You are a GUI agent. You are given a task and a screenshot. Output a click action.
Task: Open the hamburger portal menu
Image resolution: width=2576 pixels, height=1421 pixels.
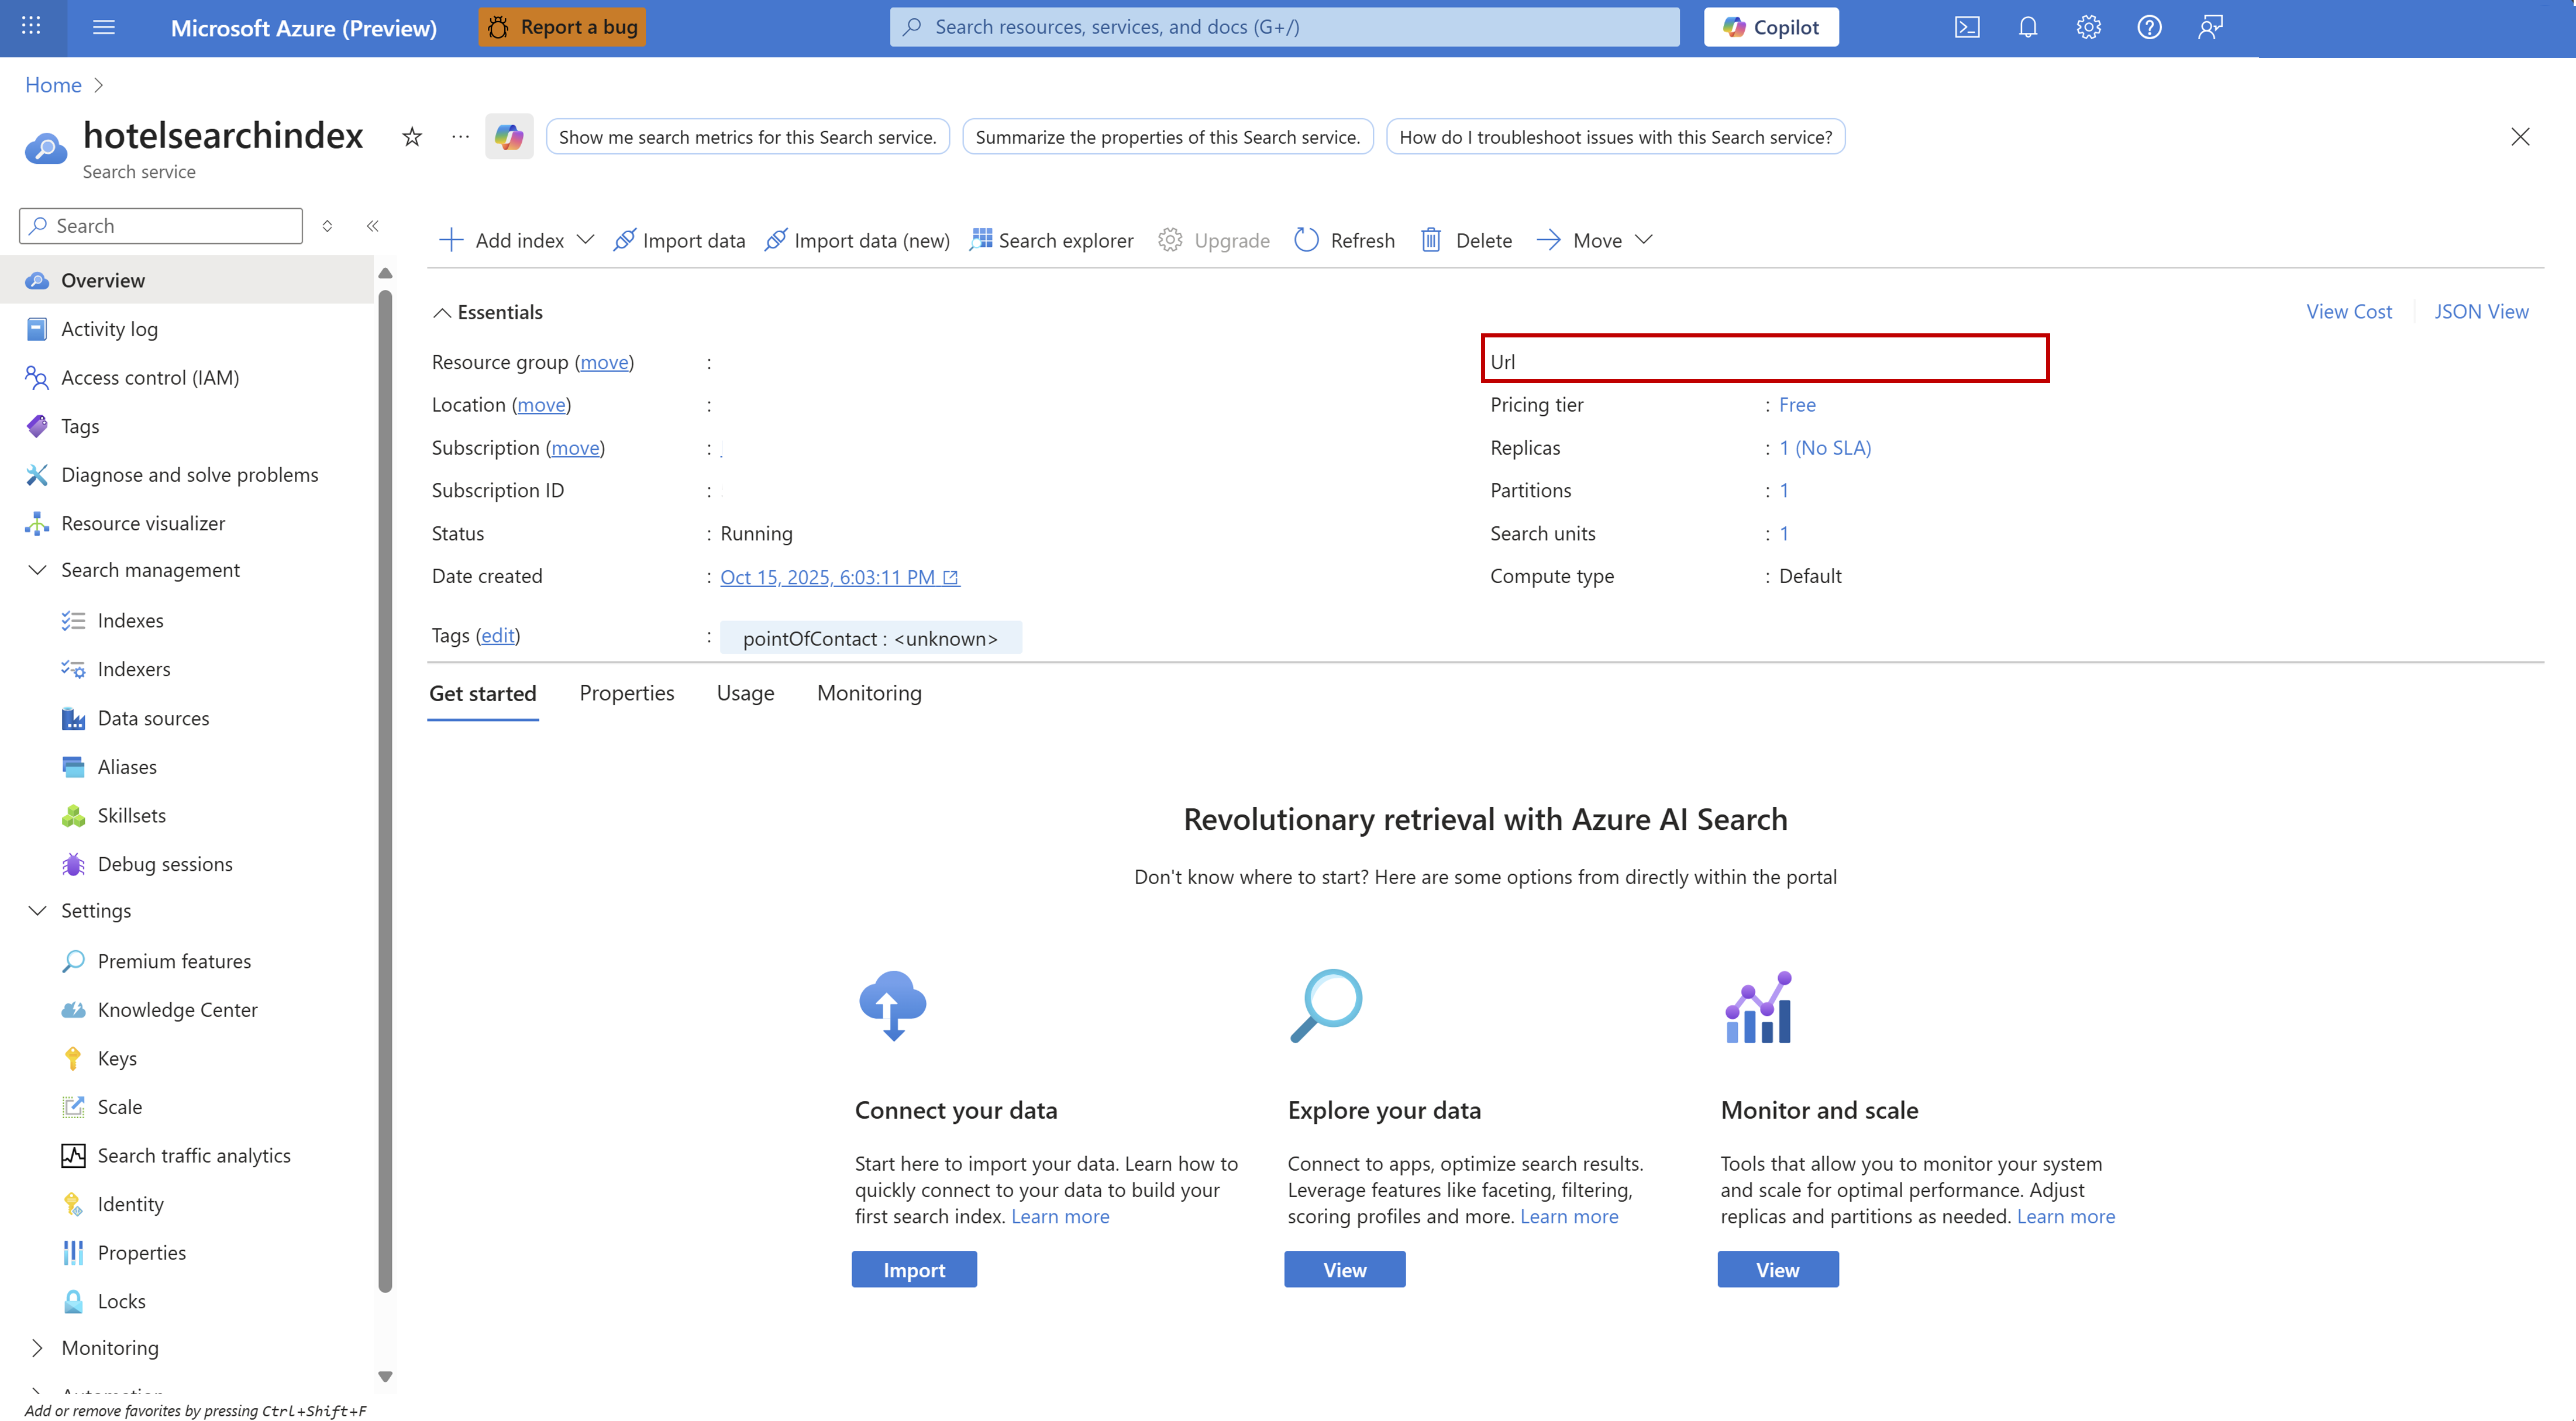point(104,27)
